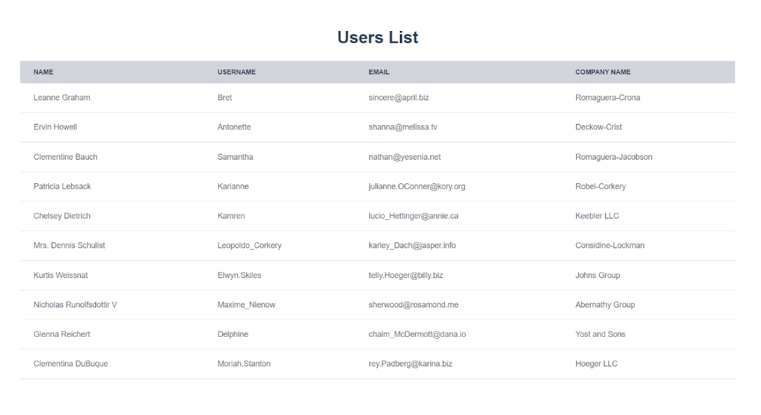761x415 pixels.
Task: Select the name Patricia Lebsack
Action: (62, 186)
